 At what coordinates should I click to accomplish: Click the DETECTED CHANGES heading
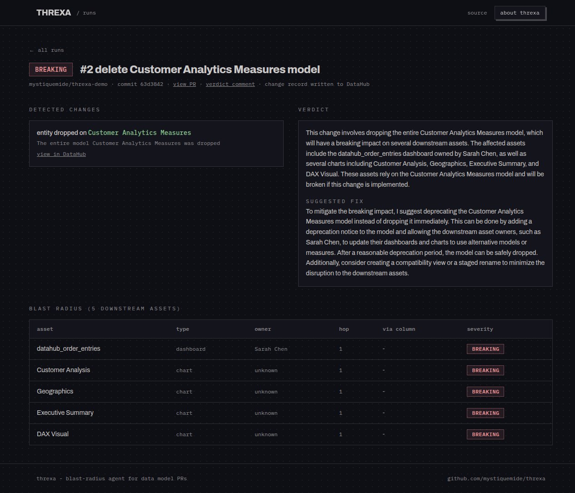pos(65,110)
